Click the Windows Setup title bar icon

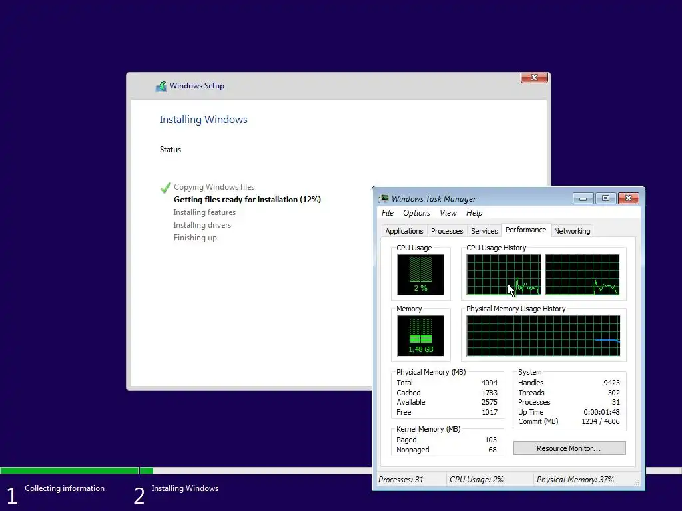point(161,86)
